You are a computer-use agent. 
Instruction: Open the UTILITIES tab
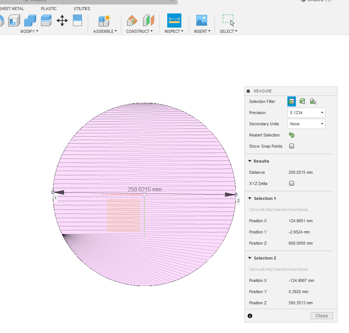pyautogui.click(x=81, y=8)
